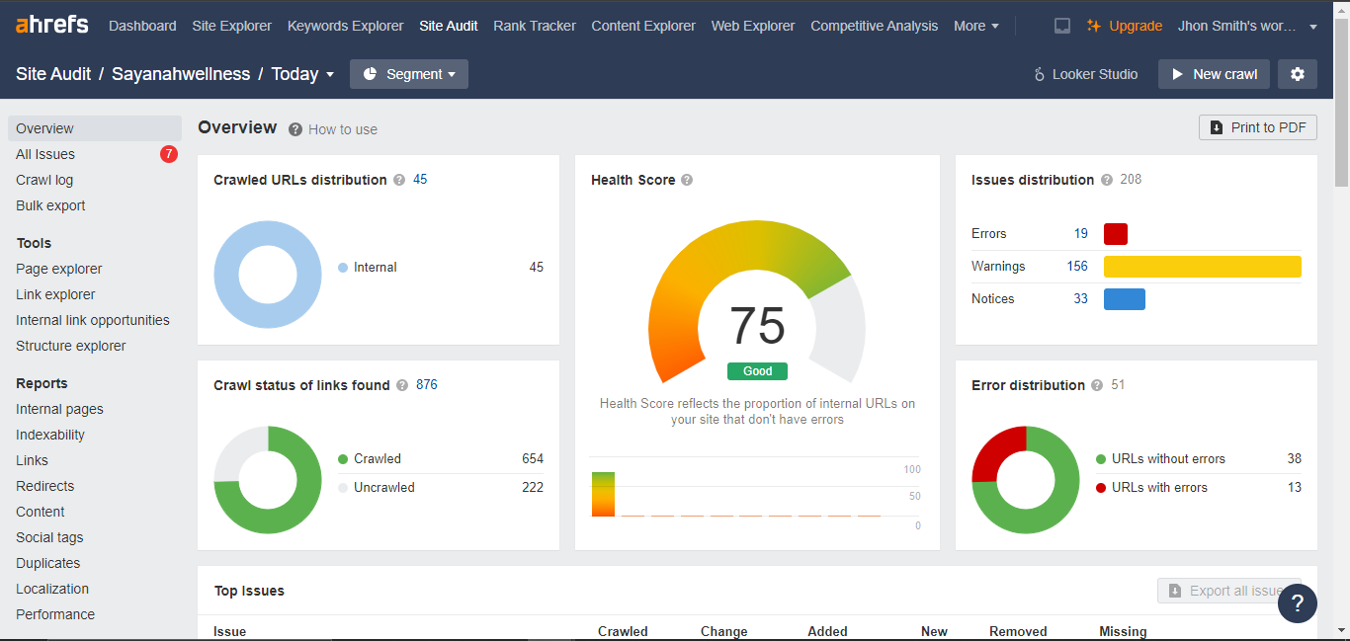The image size is (1350, 641).
Task: Click help icon next to Issues distribution
Action: coord(1107,180)
